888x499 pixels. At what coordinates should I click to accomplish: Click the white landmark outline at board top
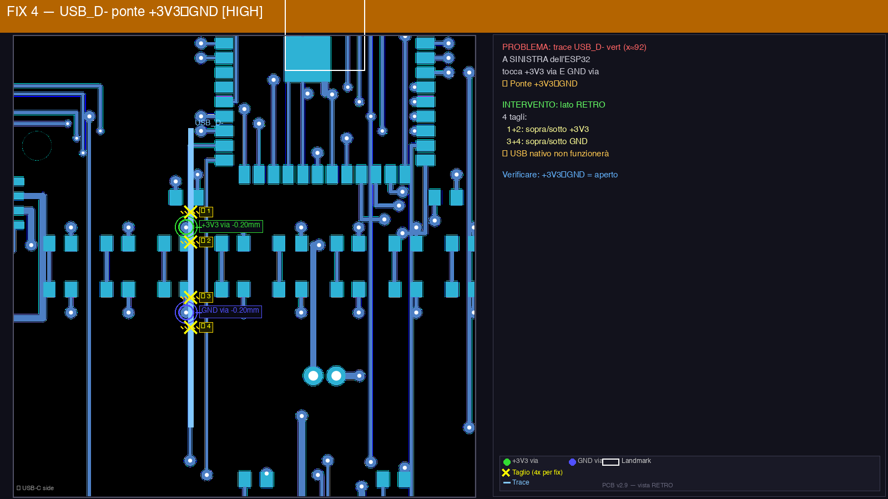(x=325, y=70)
